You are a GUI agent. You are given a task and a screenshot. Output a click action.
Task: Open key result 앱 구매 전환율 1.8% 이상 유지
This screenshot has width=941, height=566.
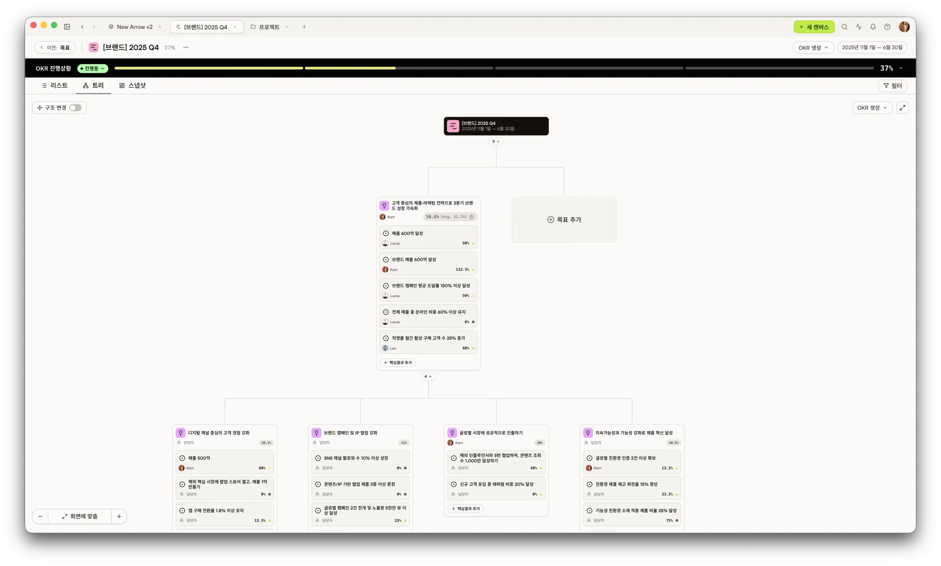point(224,515)
